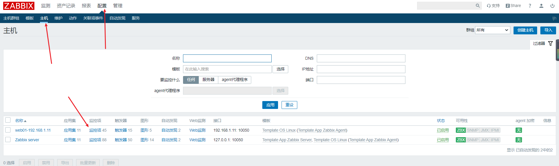The width and height of the screenshot is (559, 166).
Task: Click SNMP badge for web01-192.168.1.11
Action: click(473, 130)
